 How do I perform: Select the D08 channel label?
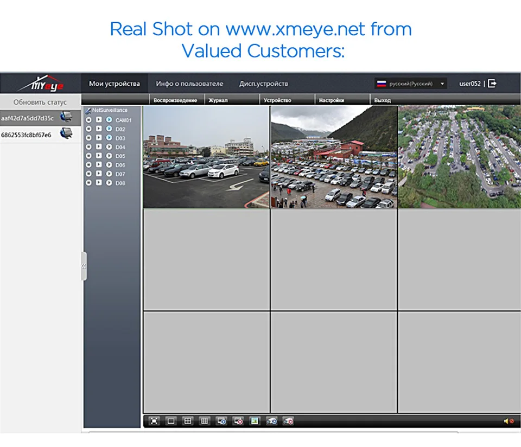(120, 183)
